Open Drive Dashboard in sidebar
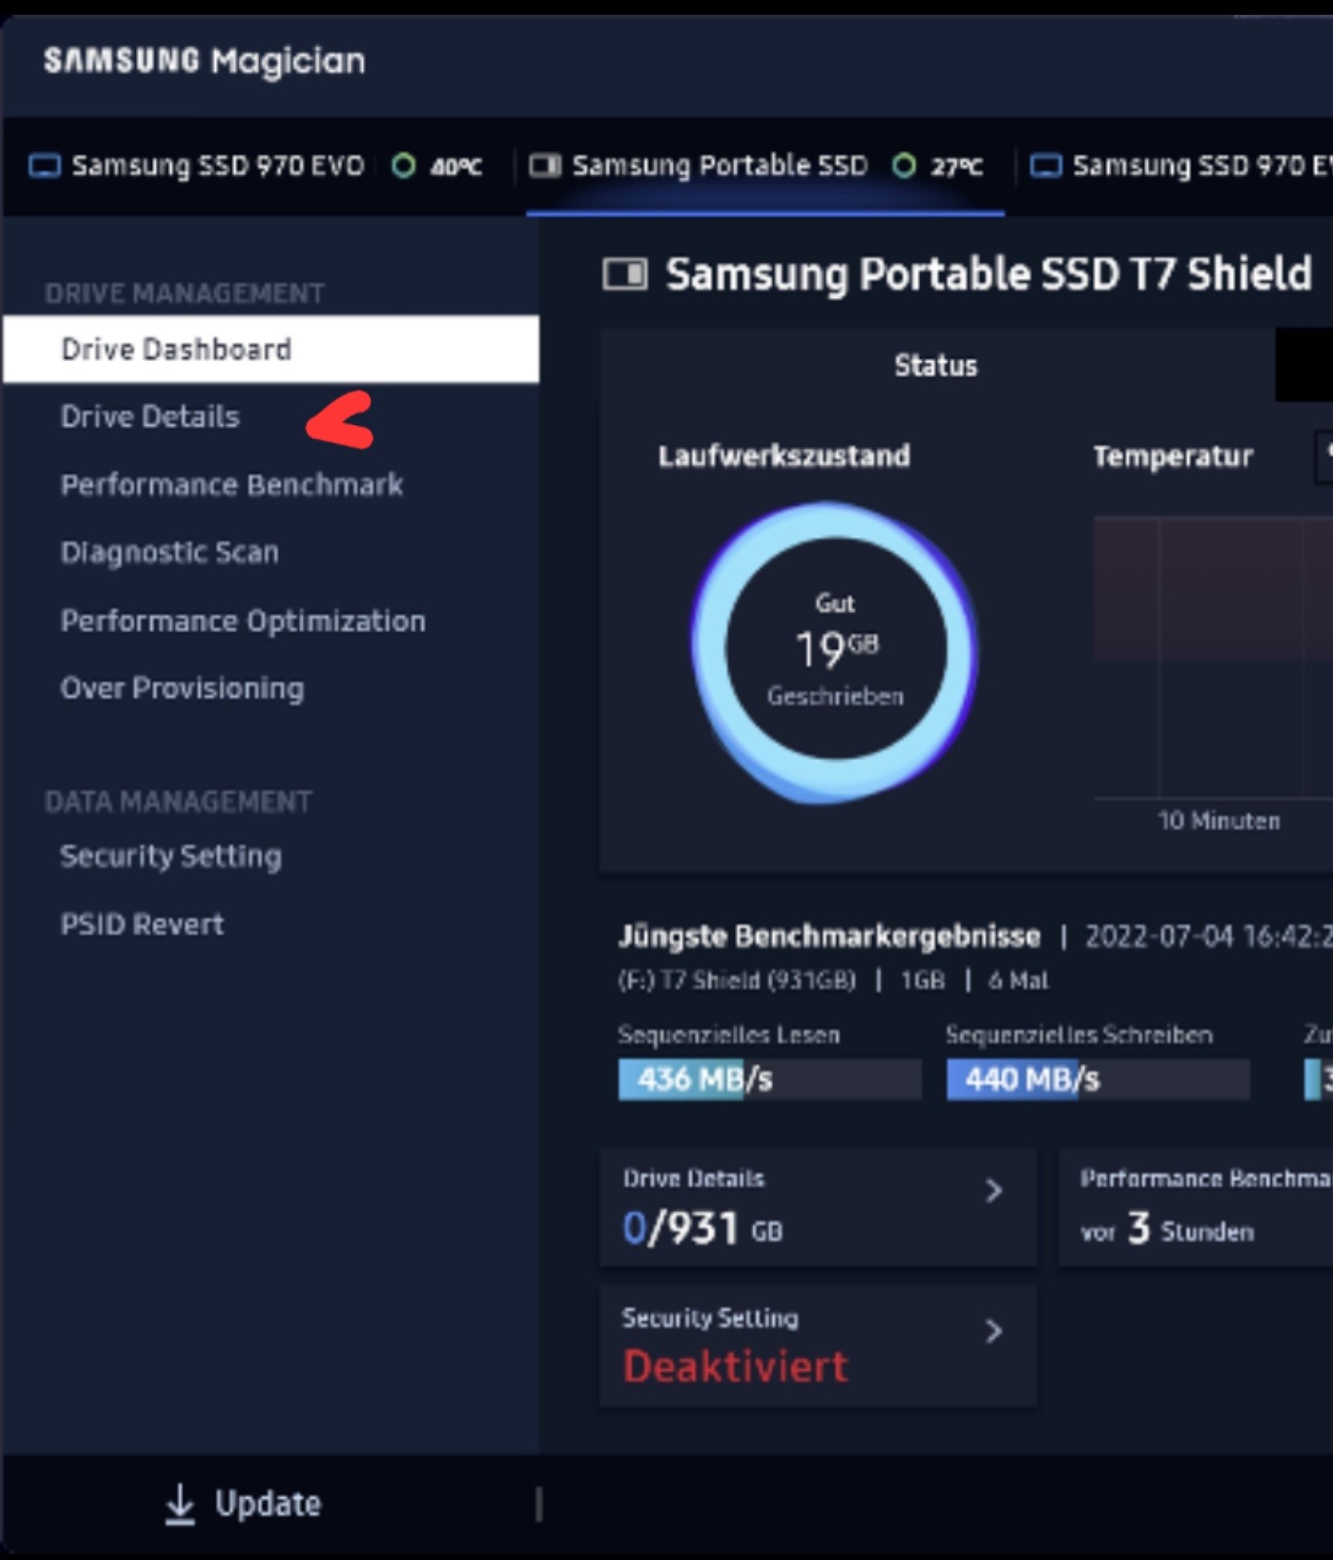Screen dimensions: 1333x1560 pos(270,349)
